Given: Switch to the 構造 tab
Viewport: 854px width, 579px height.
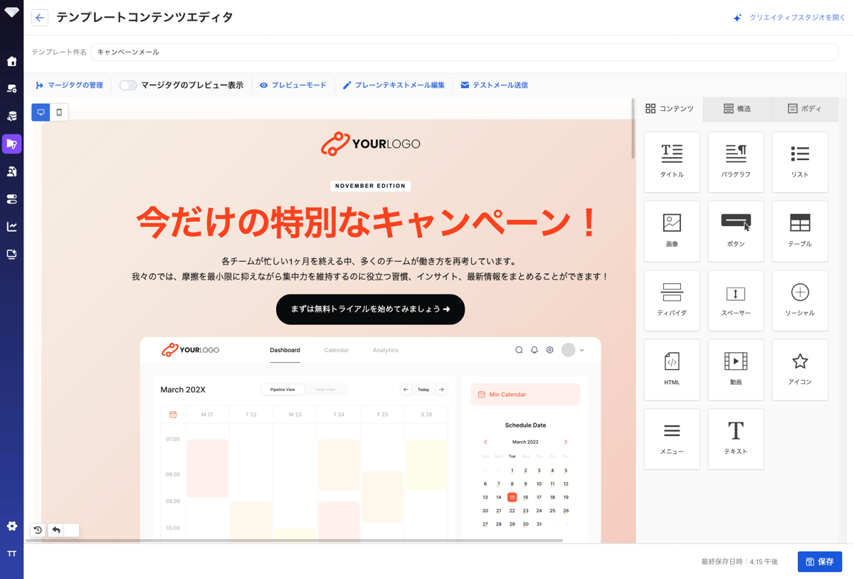Looking at the screenshot, I should point(737,109).
